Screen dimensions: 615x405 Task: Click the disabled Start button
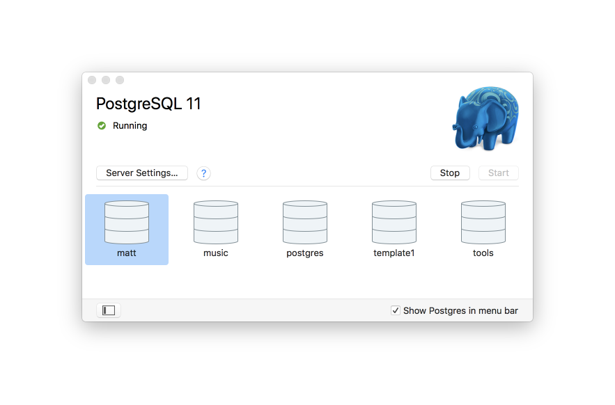coord(498,173)
